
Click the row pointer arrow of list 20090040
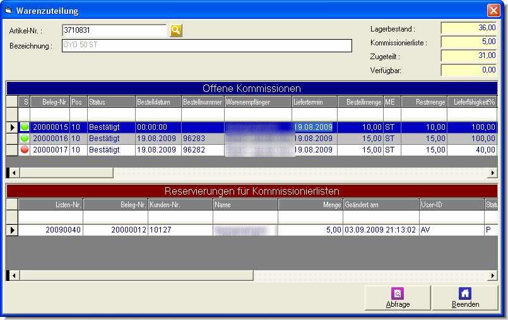13,230
